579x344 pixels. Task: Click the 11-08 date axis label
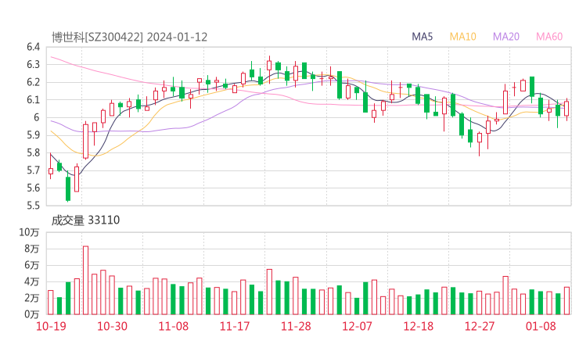(x=173, y=326)
